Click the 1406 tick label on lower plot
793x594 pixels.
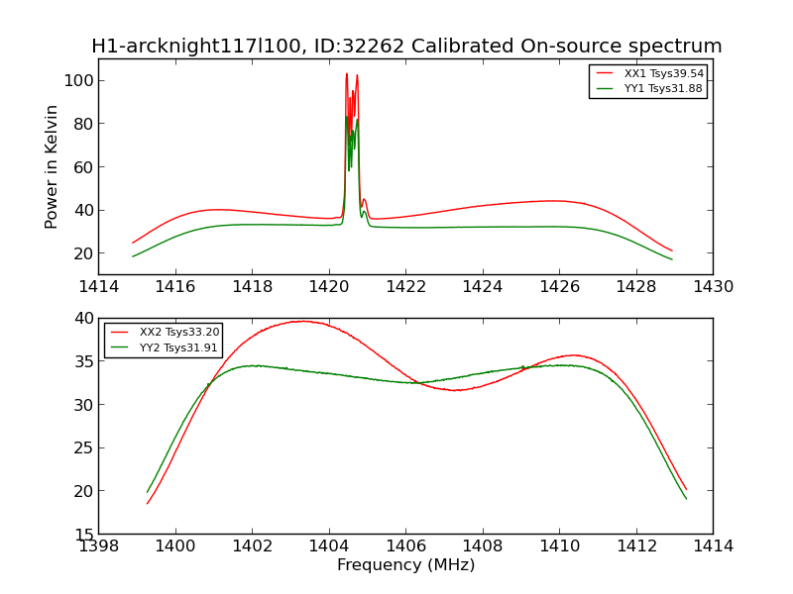[x=406, y=546]
